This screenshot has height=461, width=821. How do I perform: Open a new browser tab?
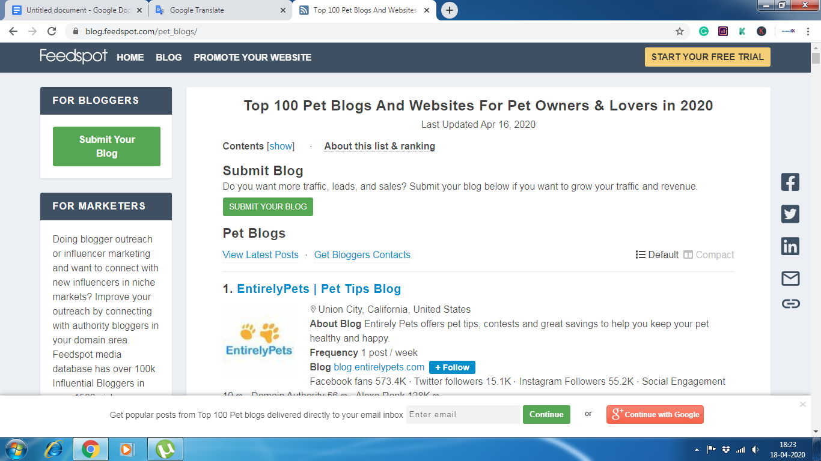pos(450,10)
